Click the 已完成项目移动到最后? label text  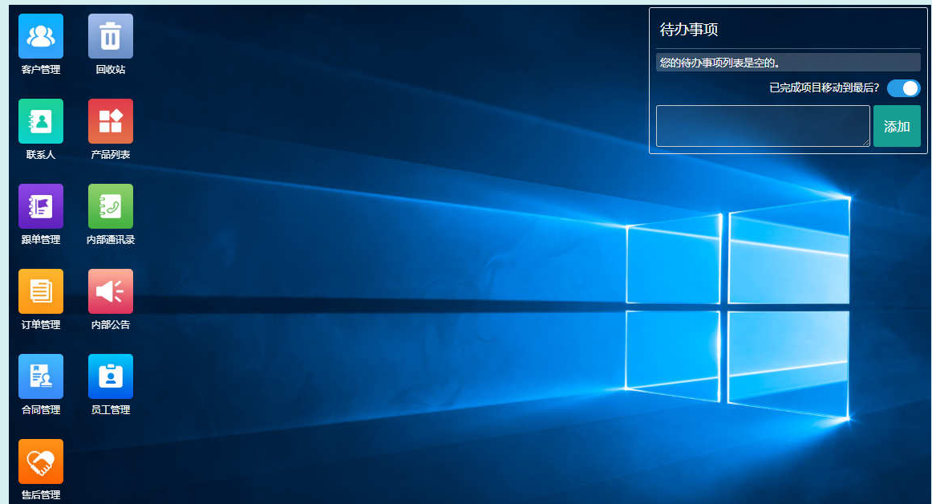[x=824, y=88]
